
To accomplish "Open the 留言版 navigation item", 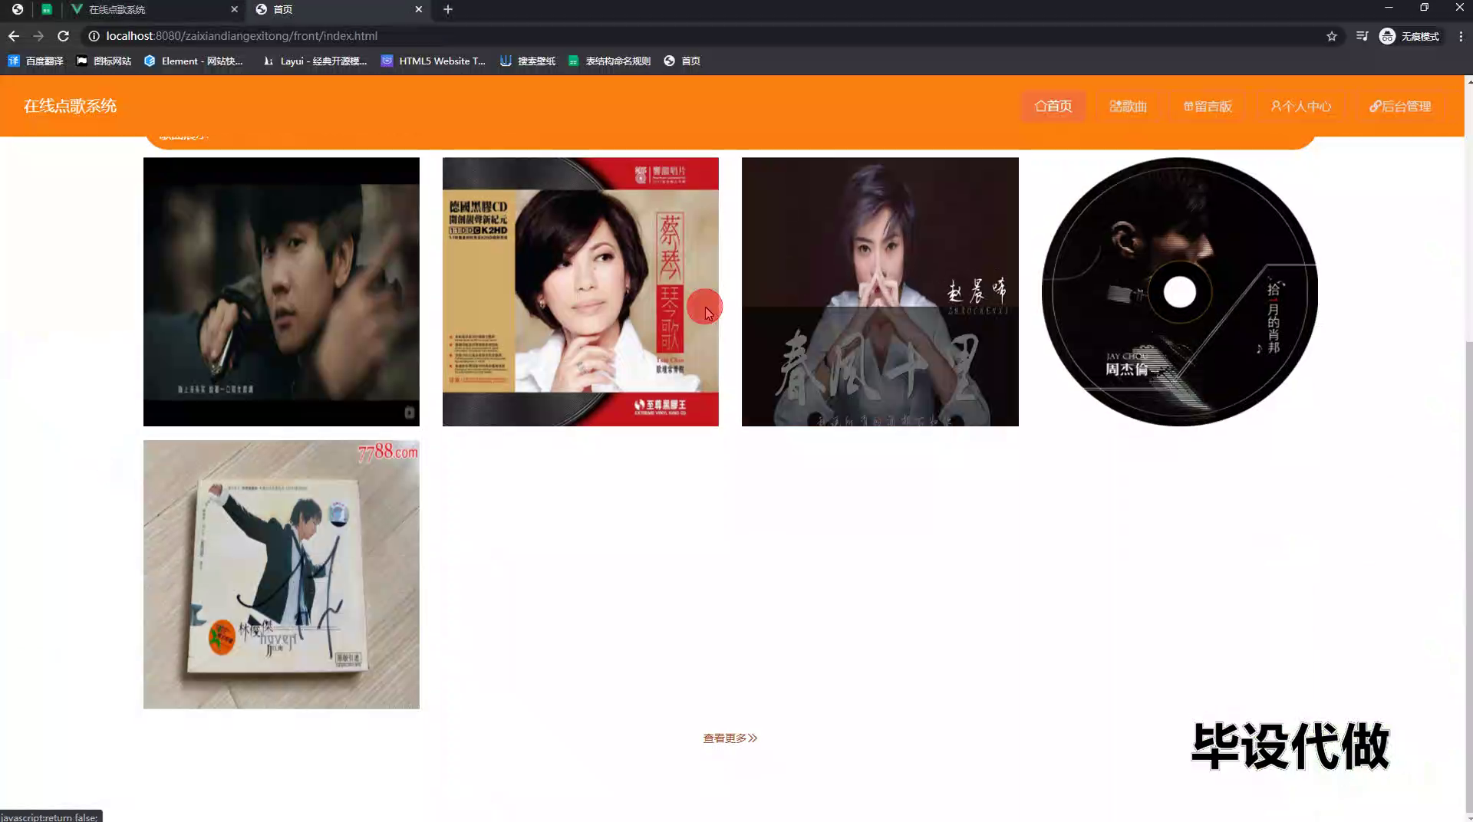I will (1208, 106).
